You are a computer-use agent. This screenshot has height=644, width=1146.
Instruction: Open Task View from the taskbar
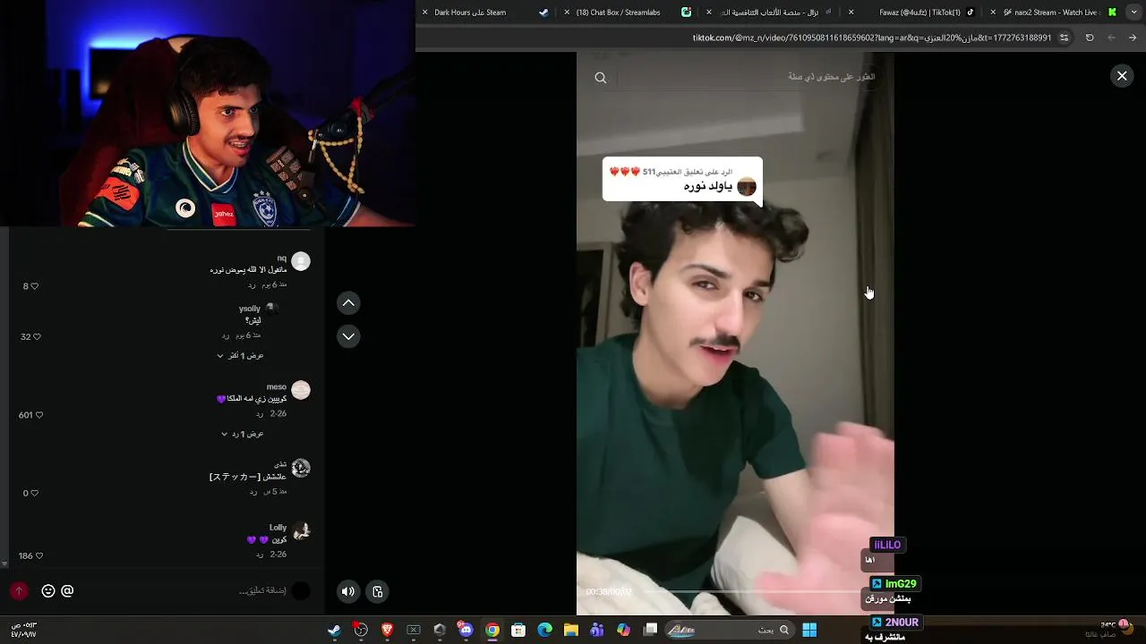[x=651, y=630]
